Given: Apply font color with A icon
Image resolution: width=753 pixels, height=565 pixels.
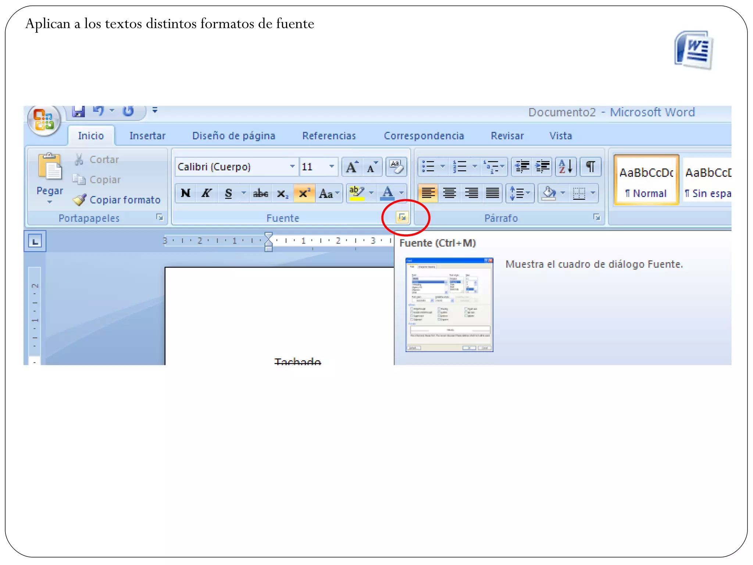Looking at the screenshot, I should pos(387,193).
